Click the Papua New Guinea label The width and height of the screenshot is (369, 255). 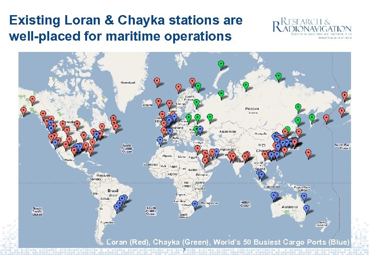302,188
